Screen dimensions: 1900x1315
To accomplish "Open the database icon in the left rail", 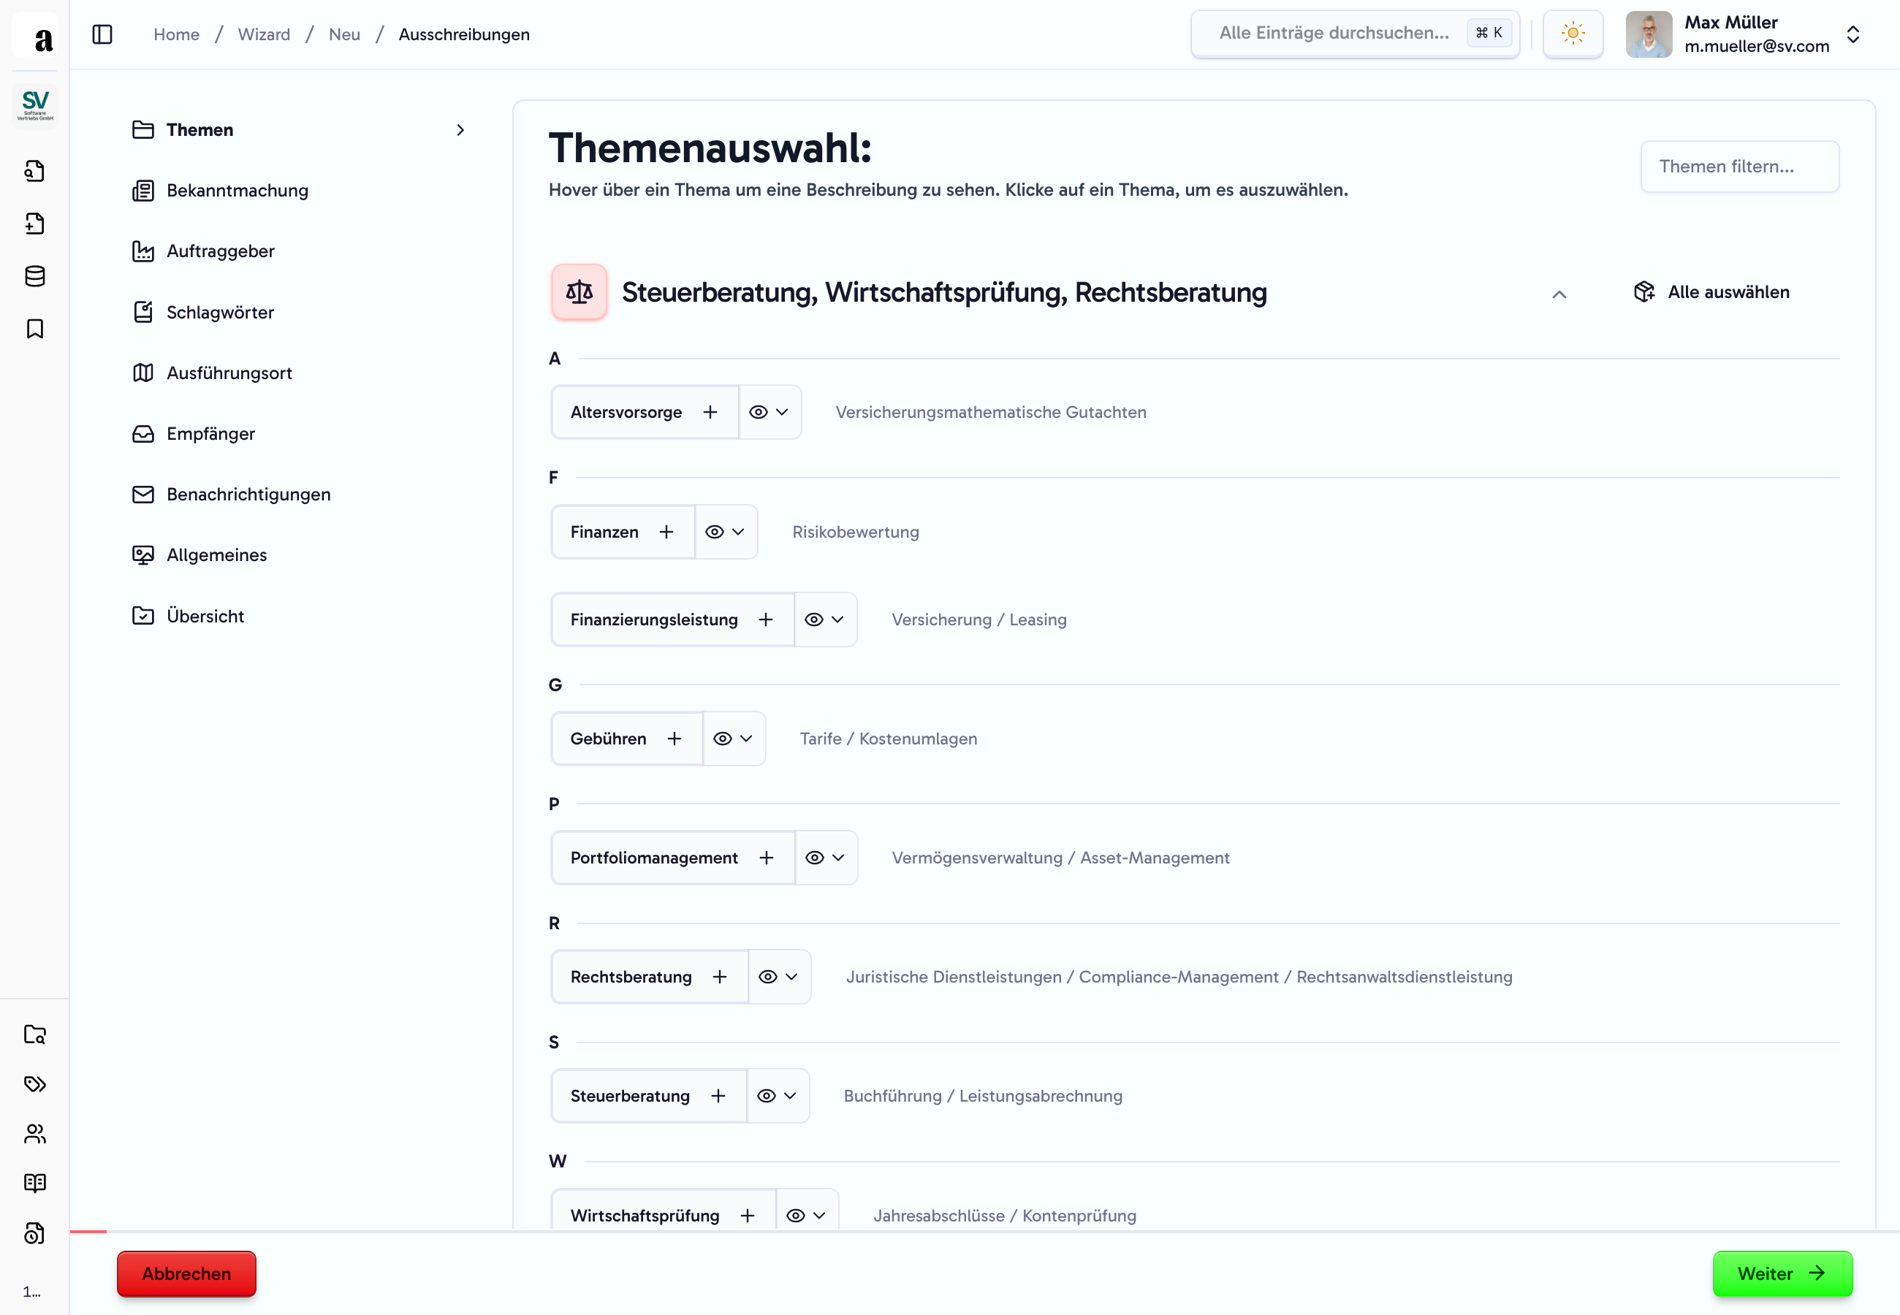I will coord(34,276).
